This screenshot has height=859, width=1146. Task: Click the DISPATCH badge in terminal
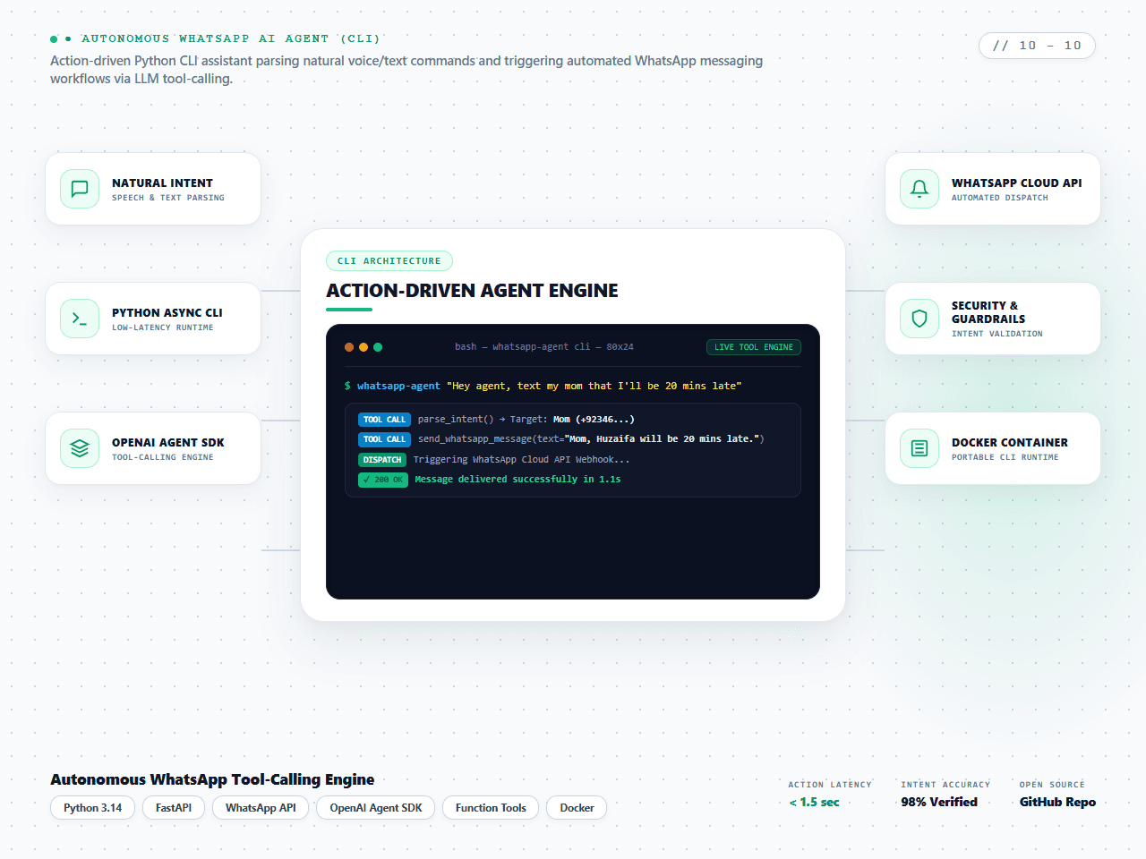pyautogui.click(x=382, y=460)
